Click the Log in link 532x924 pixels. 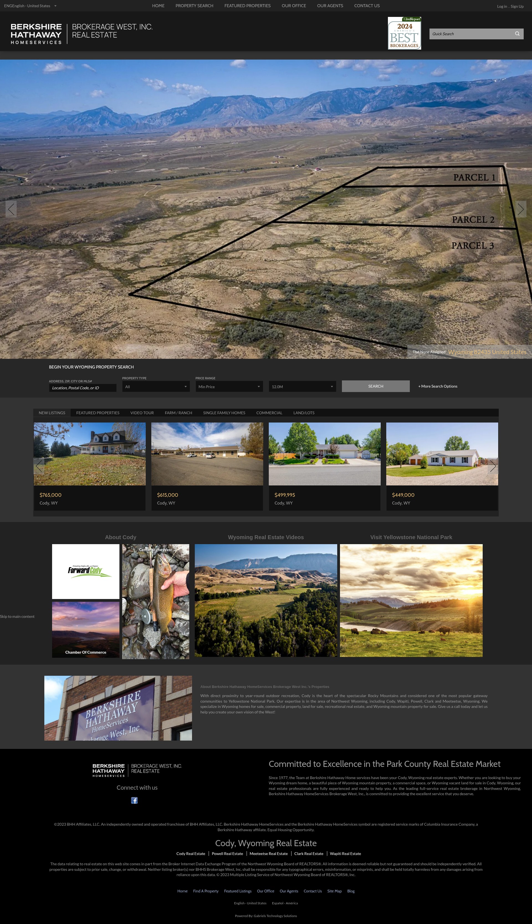502,6
